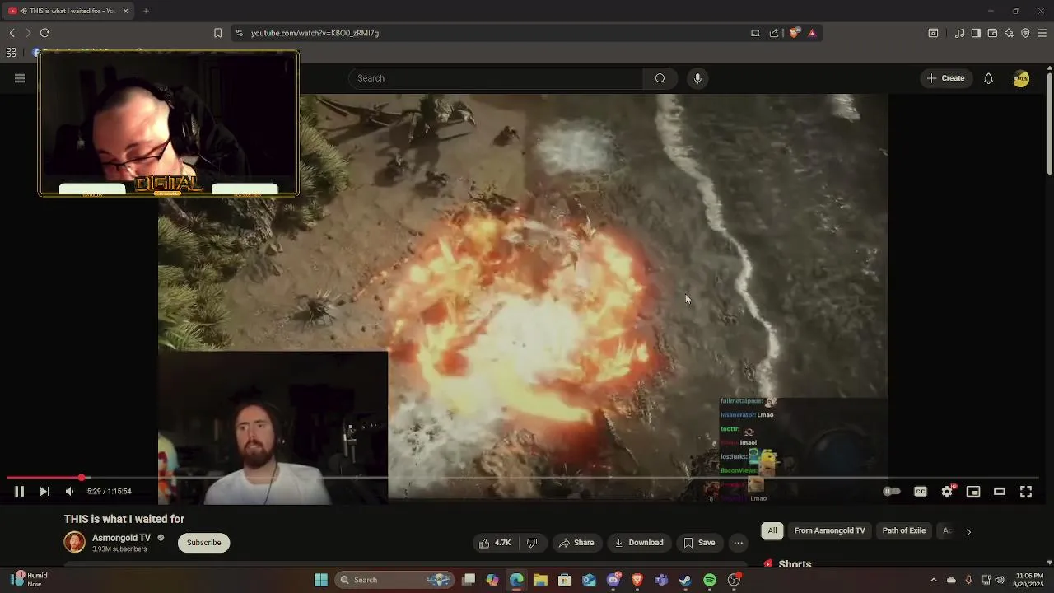This screenshot has width=1054, height=593.
Task: Bookmark this page
Action: pos(217,33)
